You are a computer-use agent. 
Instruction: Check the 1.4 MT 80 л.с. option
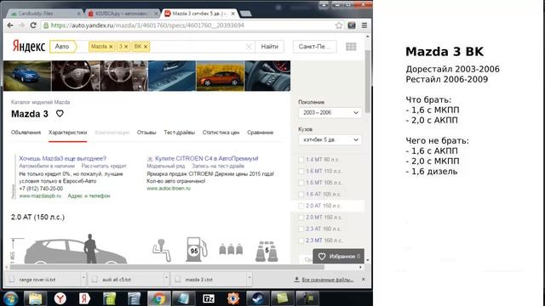301,160
